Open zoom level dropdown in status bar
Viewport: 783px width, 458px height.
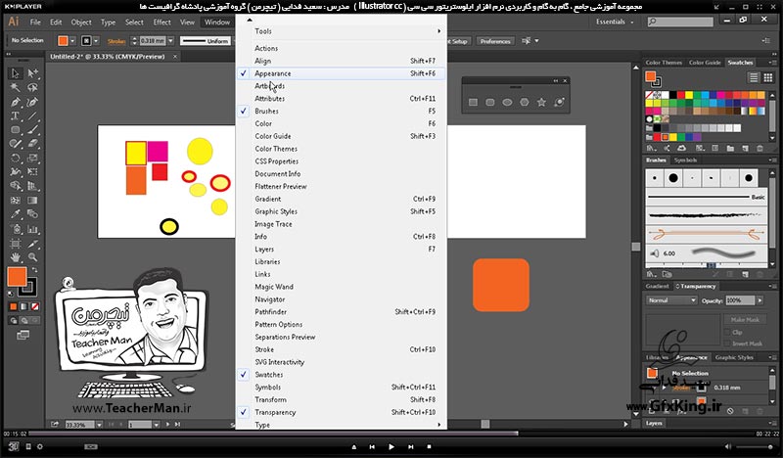point(99,425)
